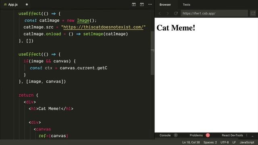This screenshot has width=258, height=145.
Task: Change file encoding UTF-8
Action: coord(225,142)
